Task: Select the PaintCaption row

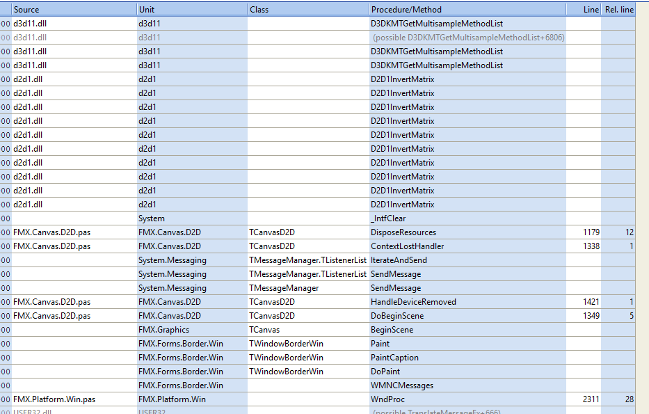Action: pyautogui.click(x=317, y=358)
